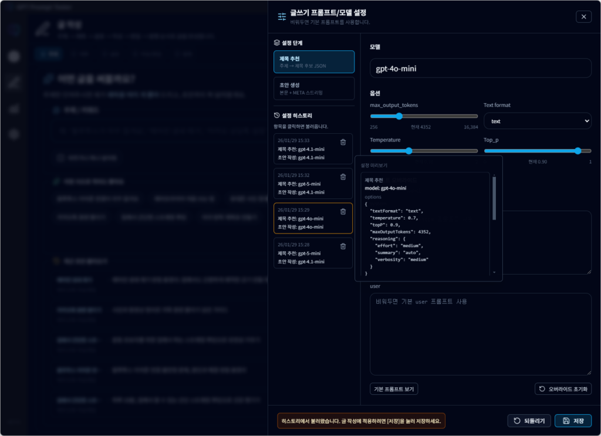Screen dimensions: 601x436
Task: Click the Temperature slider handle
Action: [x=409, y=151]
